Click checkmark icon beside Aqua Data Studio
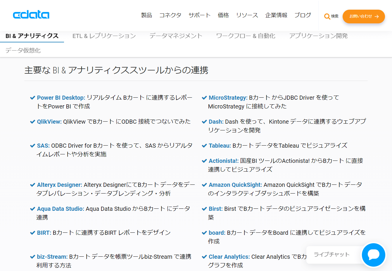Viewport: 392px width, 271px height. pos(33,209)
